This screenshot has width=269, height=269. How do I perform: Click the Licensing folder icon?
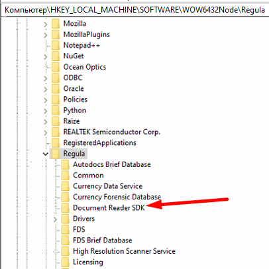[x=66, y=262]
